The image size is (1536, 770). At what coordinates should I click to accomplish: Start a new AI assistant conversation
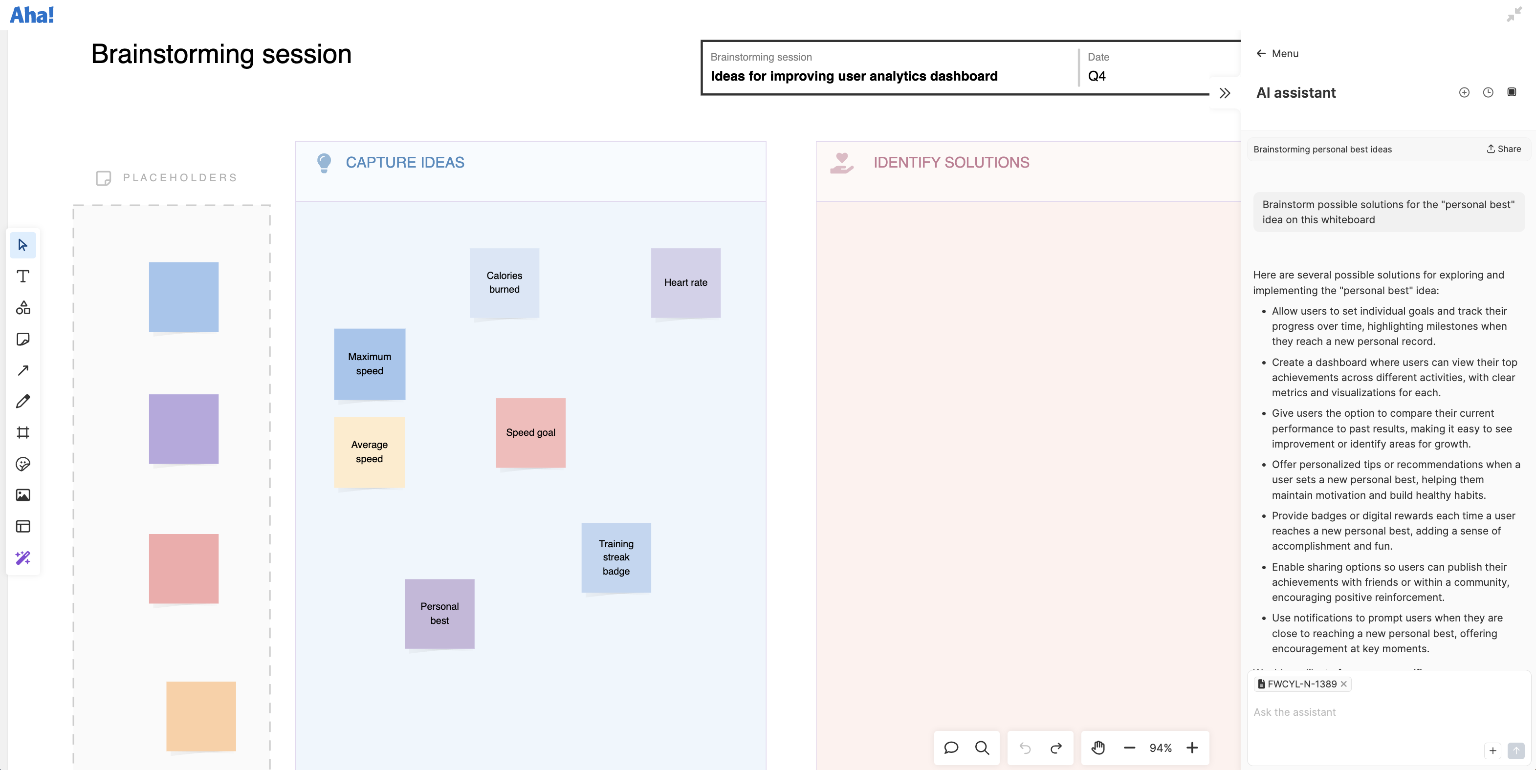point(1464,92)
